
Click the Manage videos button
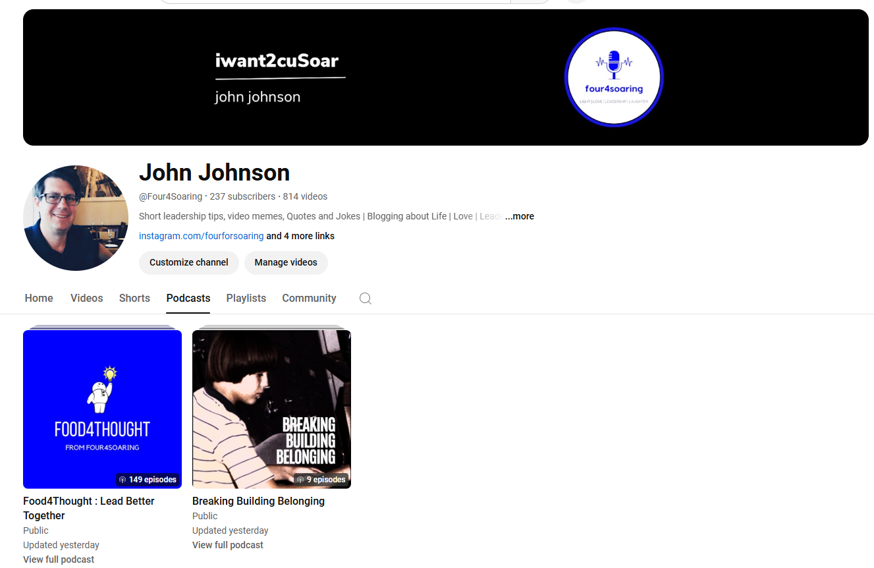[286, 262]
